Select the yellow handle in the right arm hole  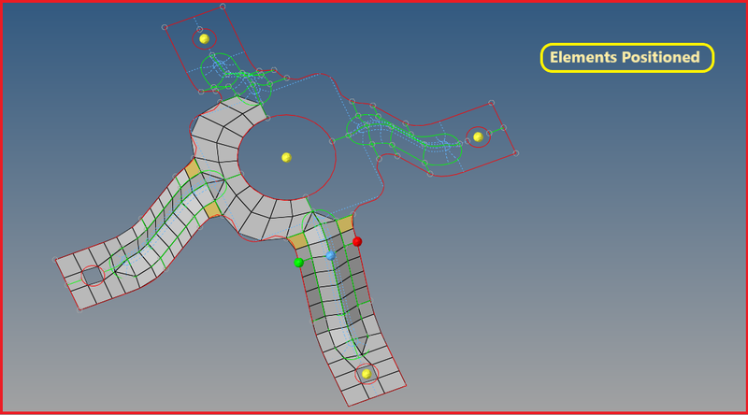pyautogui.click(x=478, y=136)
